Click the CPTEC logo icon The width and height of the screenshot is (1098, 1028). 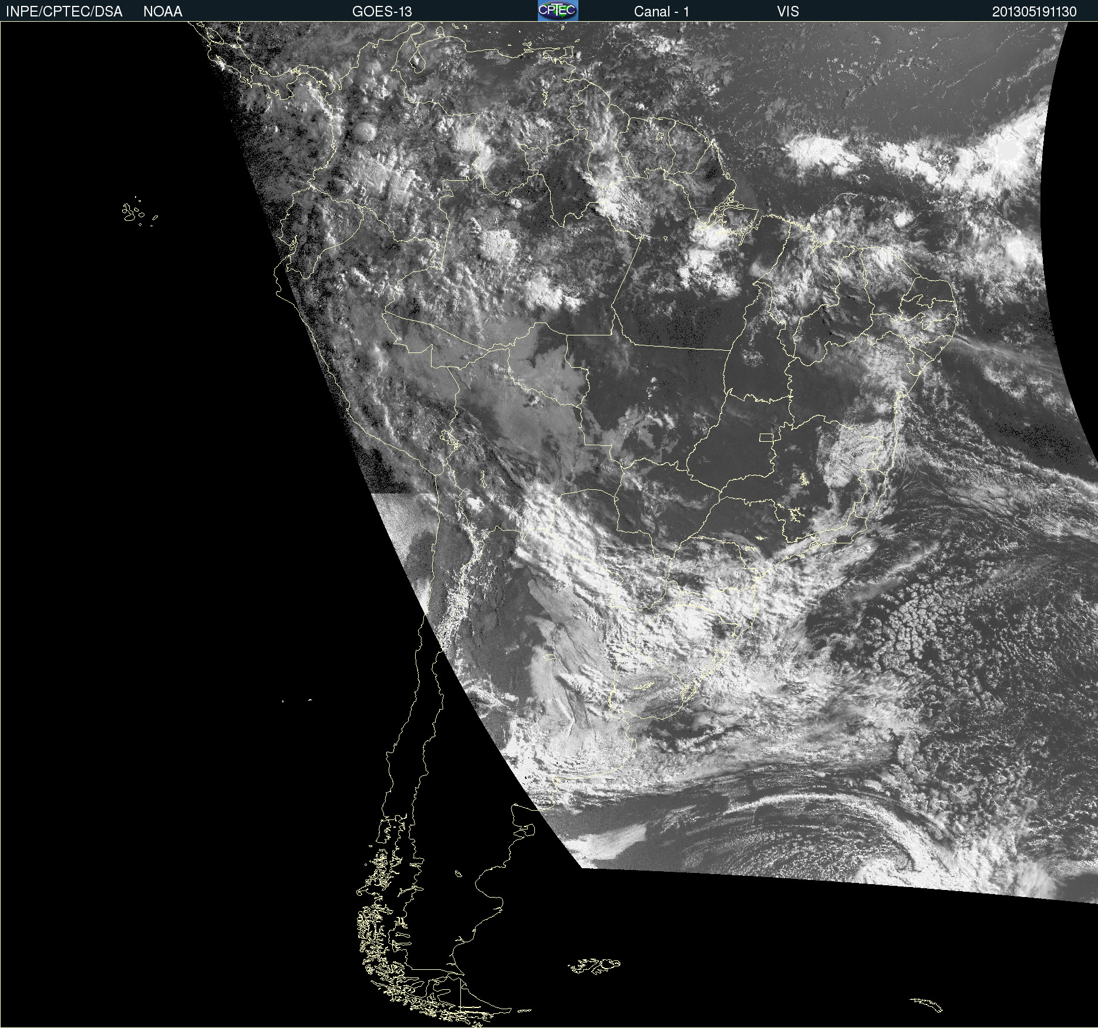558,11
